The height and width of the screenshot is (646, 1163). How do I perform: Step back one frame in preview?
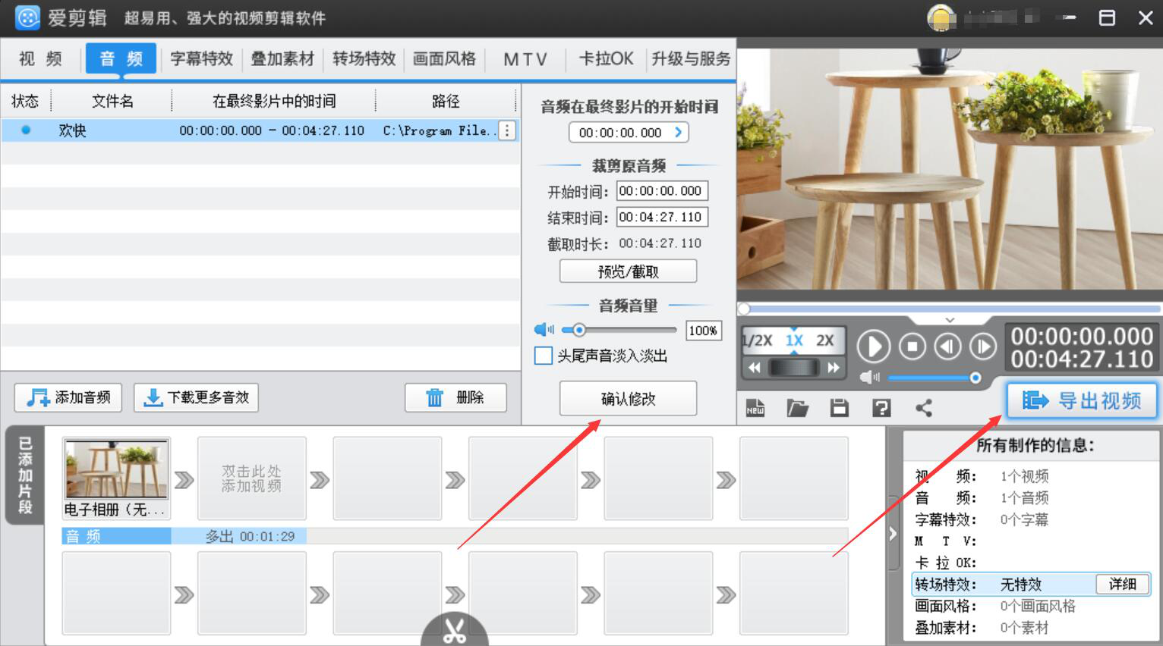947,347
